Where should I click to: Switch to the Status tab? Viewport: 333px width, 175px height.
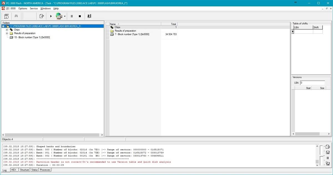pos(35,170)
